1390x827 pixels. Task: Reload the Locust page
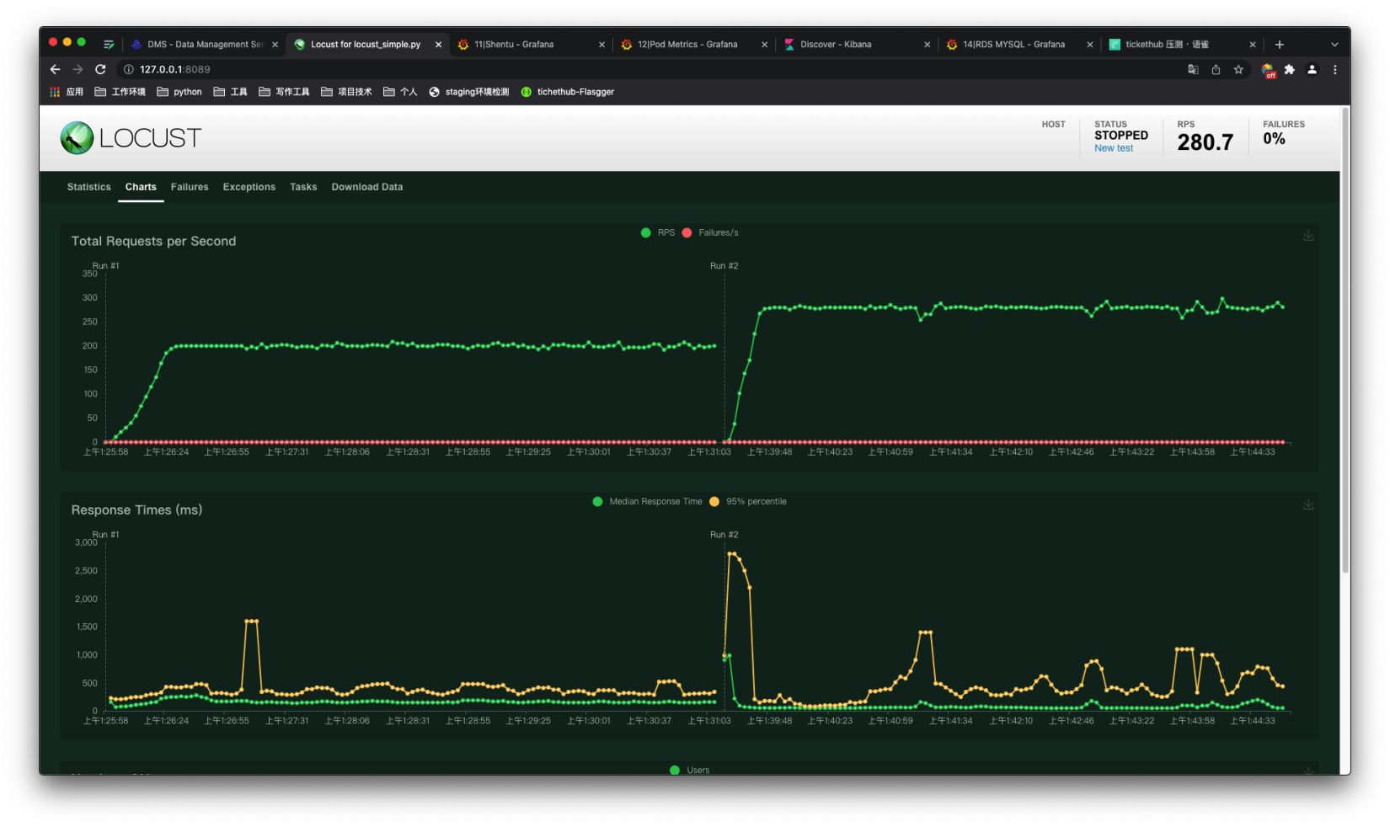pyautogui.click(x=100, y=69)
